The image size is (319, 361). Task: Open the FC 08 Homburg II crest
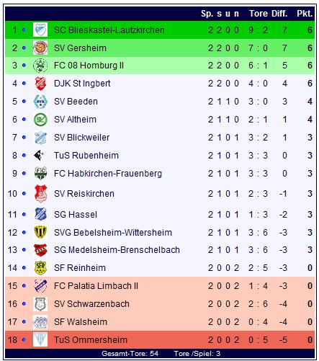point(40,66)
